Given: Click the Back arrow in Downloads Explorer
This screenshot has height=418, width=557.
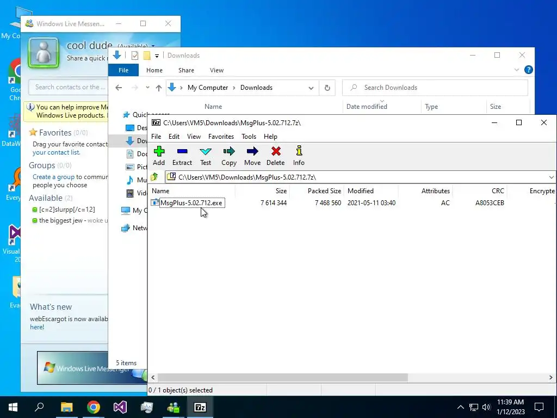Looking at the screenshot, I should [x=119, y=88].
